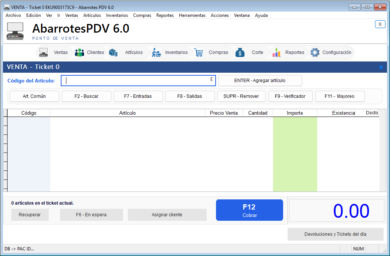Click the 'PUNTO DE VENTA' subtitle text
This screenshot has width=390, height=256.
click(55, 38)
